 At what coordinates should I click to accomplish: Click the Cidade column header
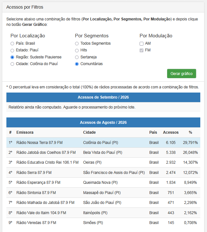click(89, 132)
